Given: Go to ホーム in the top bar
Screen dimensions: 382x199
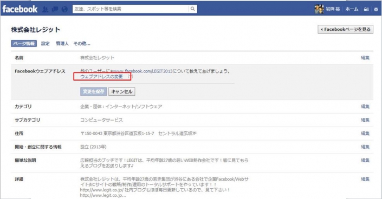Looking at the screenshot, I should [352, 9].
